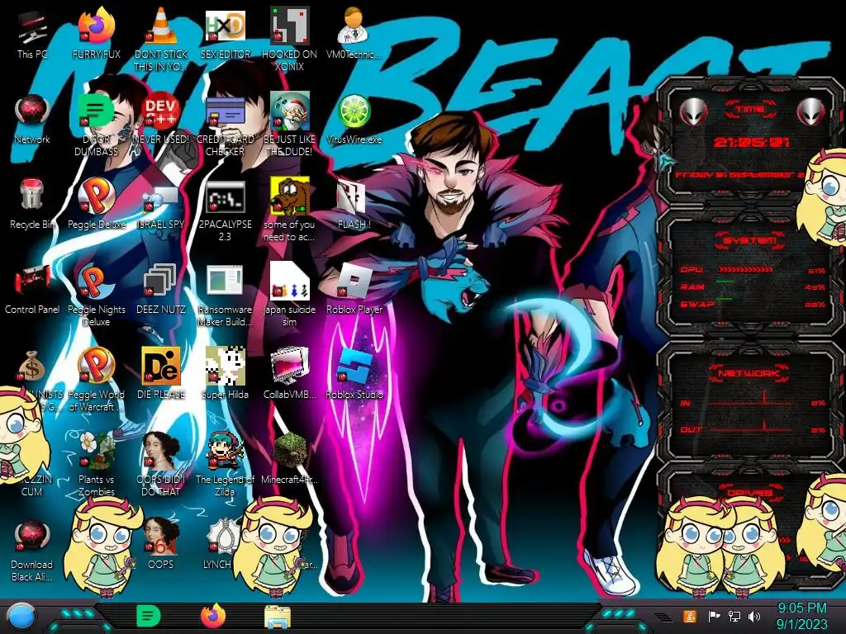Open the HxD hex editor shortcut

tap(225, 26)
